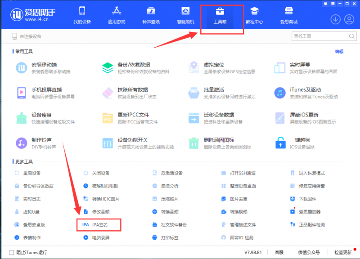Open the 整理设备桌面 tool
Image resolution: width=360 pixels, height=259 pixels.
click(x=238, y=186)
